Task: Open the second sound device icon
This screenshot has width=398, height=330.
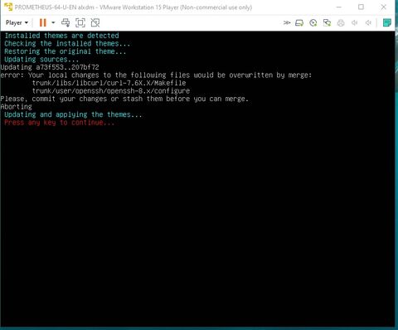Action: click(x=368, y=22)
